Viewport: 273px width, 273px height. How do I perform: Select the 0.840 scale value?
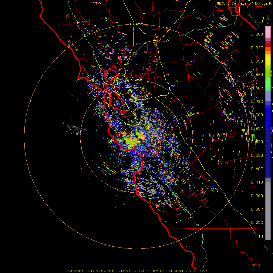point(257,75)
